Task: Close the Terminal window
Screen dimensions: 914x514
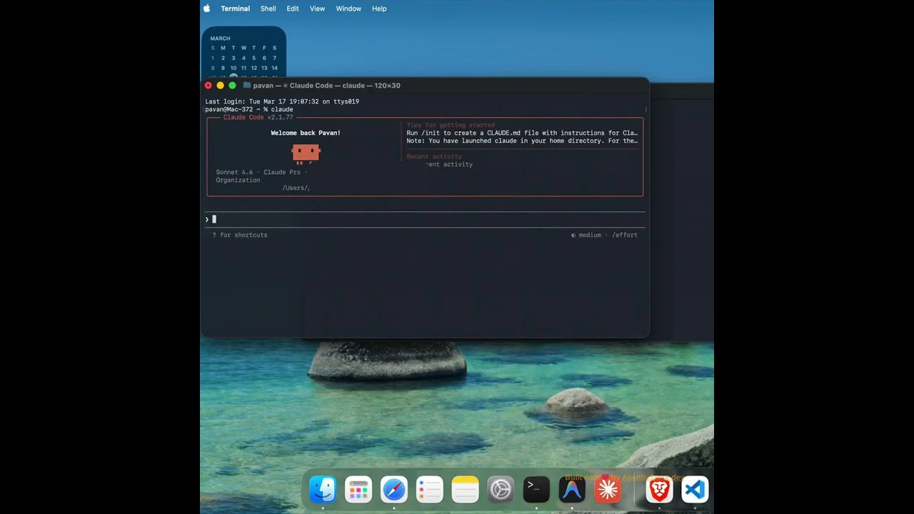Action: (208, 86)
